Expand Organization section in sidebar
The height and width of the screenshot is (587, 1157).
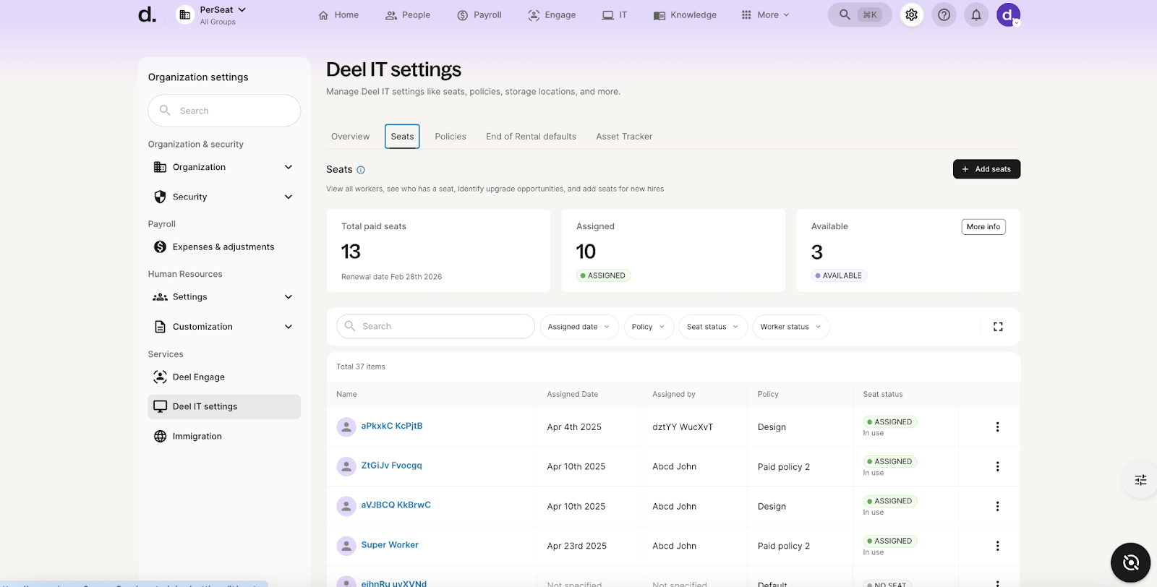click(224, 167)
